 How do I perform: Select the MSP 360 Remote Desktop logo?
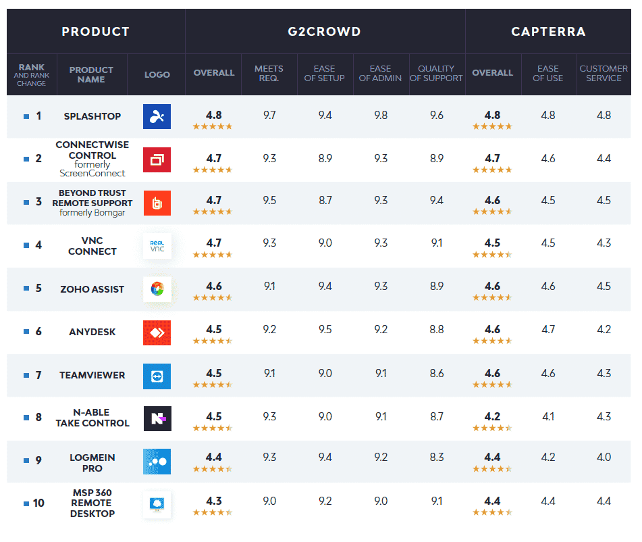click(157, 504)
